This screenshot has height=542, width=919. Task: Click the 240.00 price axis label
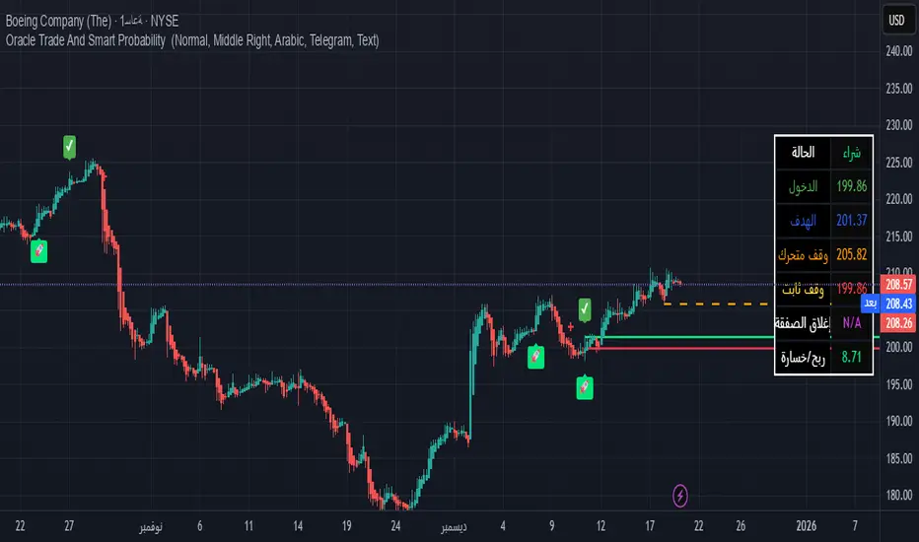899,51
